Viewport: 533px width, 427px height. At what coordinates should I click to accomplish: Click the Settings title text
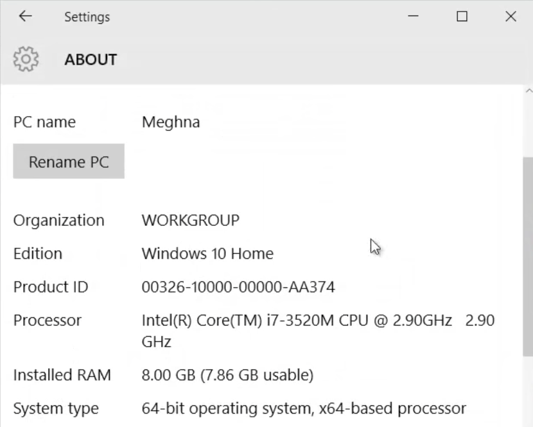point(87,17)
